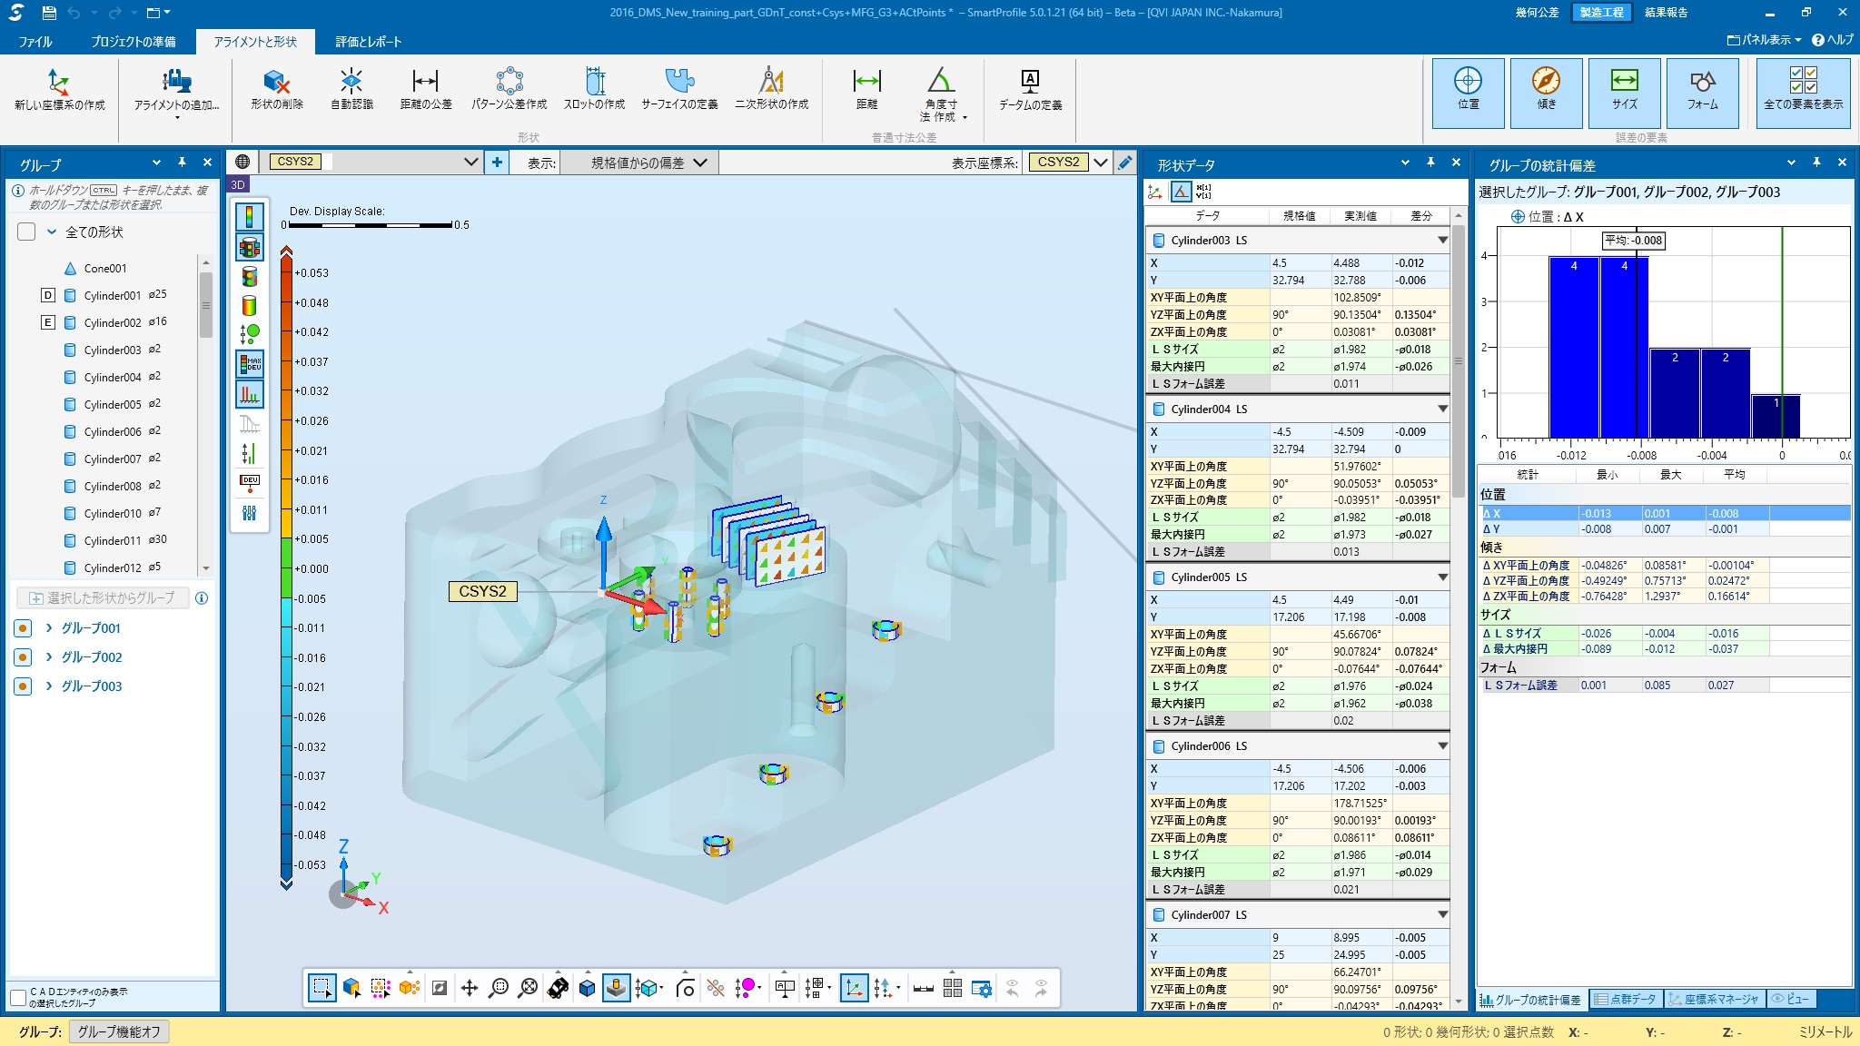Toggle the 位置 position deviation button
This screenshot has height=1046, width=1860.
point(1468,92)
